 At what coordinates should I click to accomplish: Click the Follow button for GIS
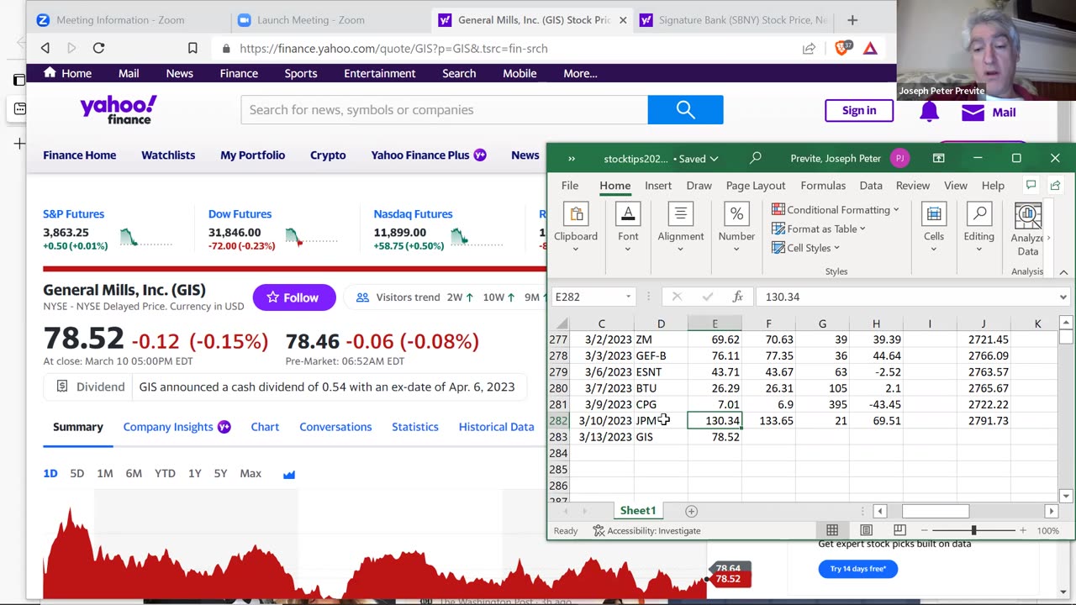pos(293,297)
